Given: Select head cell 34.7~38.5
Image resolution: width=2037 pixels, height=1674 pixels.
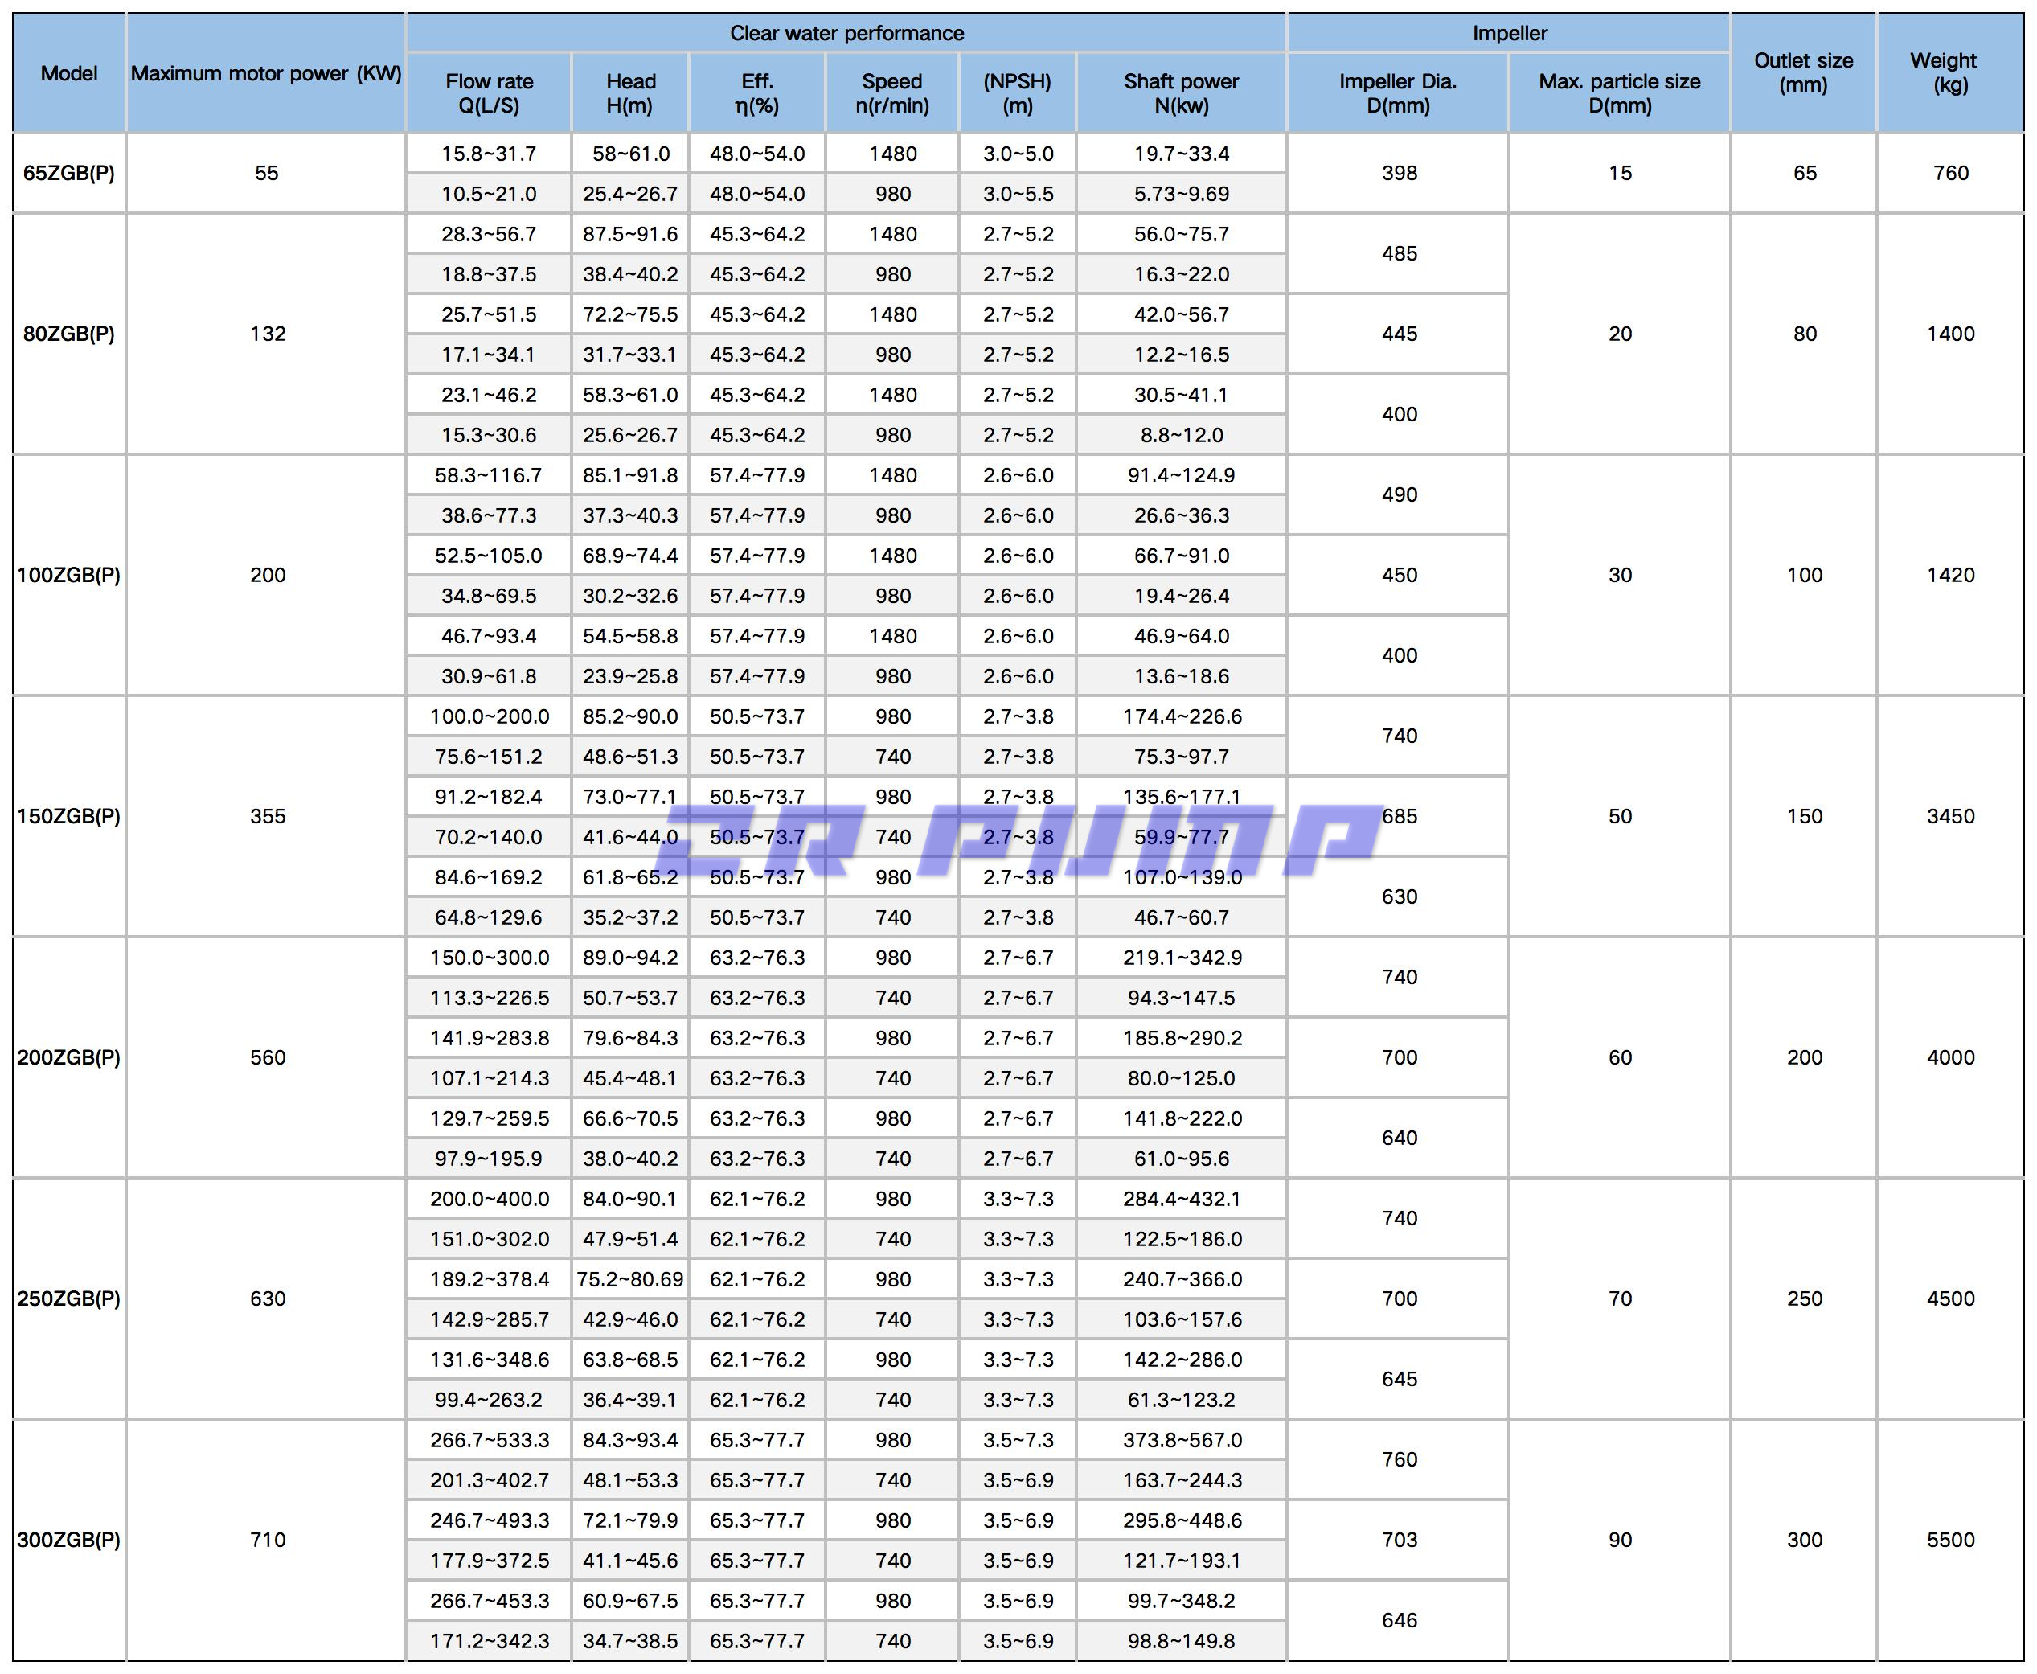Looking at the screenshot, I should [x=630, y=1640].
